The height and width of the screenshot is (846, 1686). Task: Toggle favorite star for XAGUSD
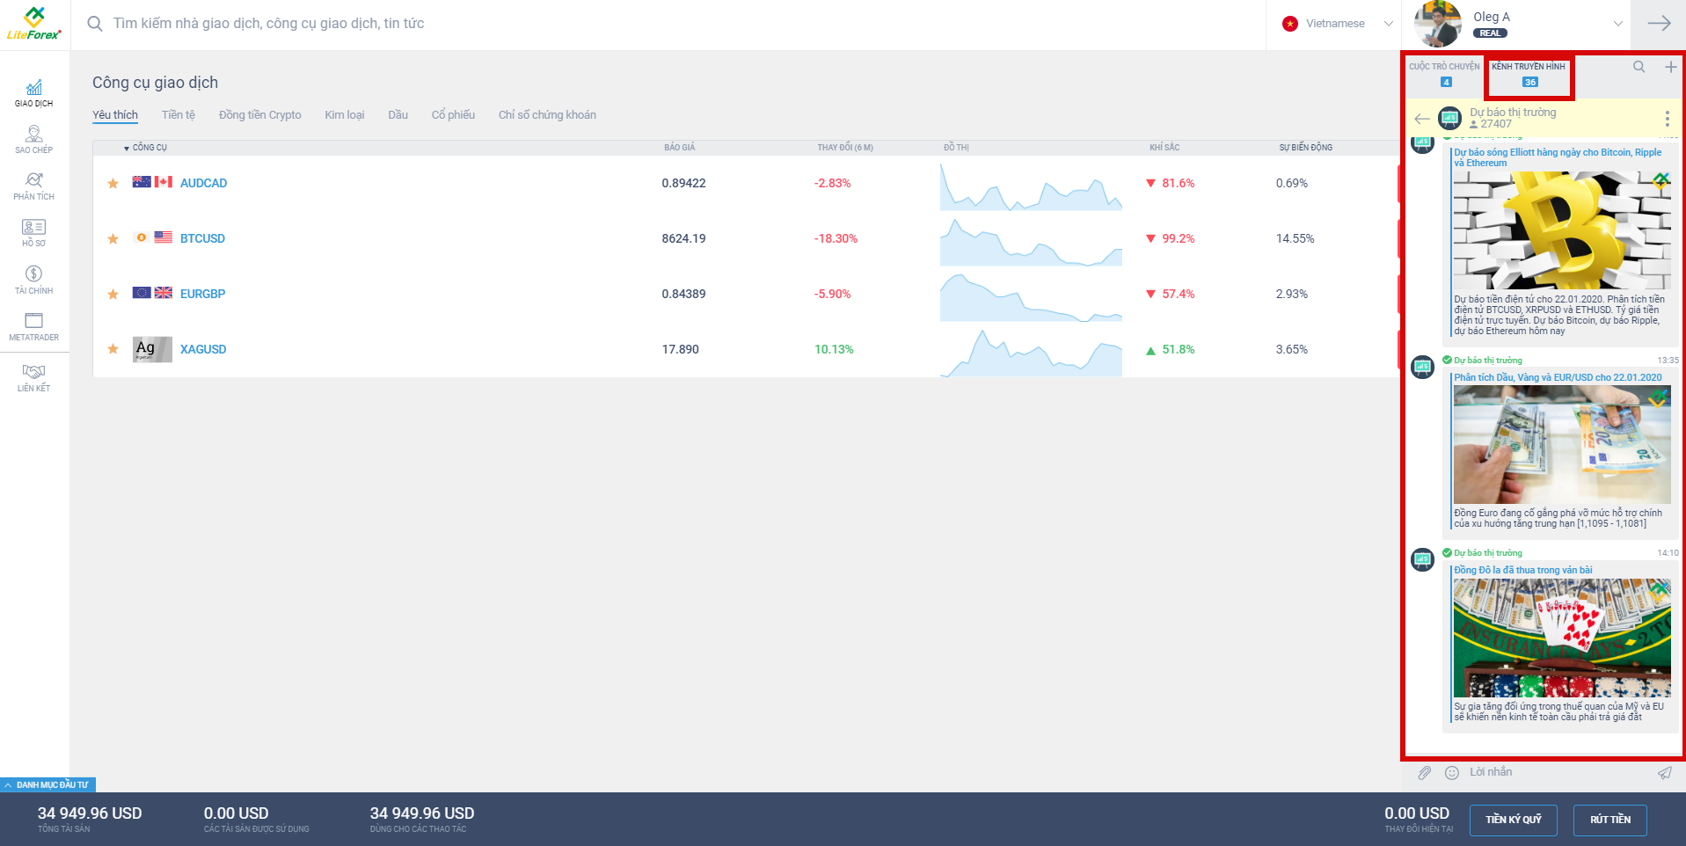coord(113,349)
